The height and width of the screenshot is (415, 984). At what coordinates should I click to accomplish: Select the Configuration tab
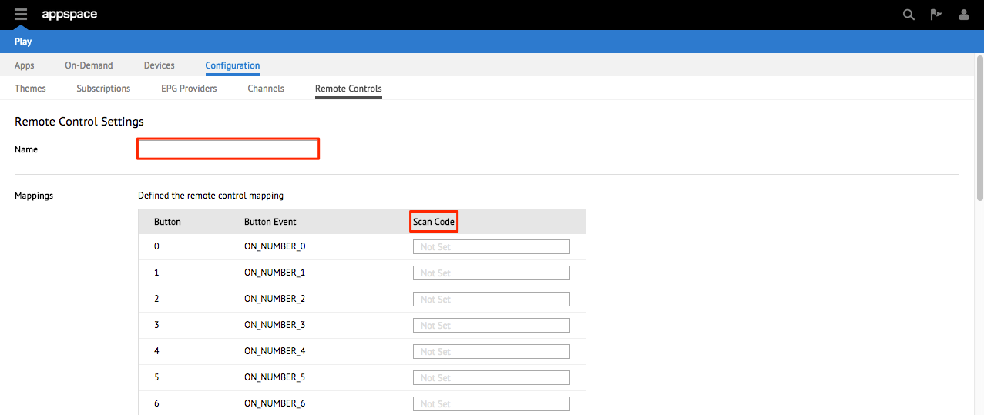tap(233, 65)
